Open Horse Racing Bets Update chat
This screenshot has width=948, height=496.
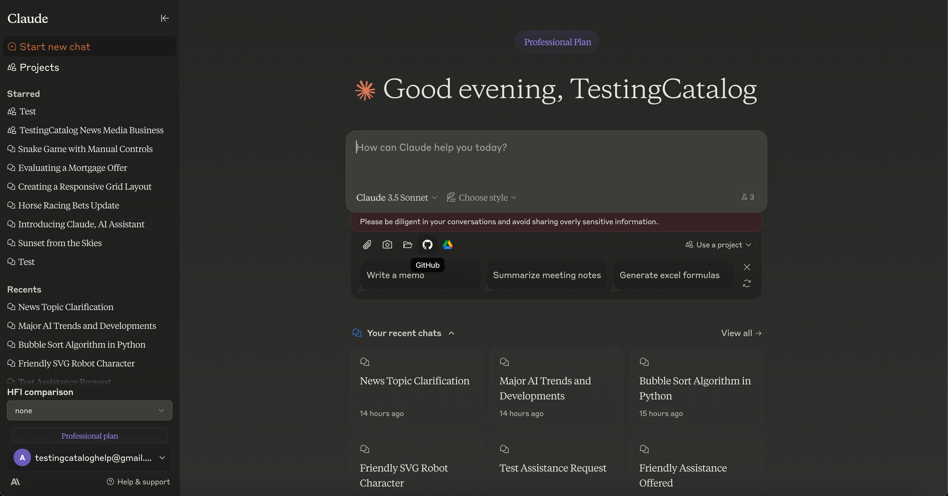[64, 205]
